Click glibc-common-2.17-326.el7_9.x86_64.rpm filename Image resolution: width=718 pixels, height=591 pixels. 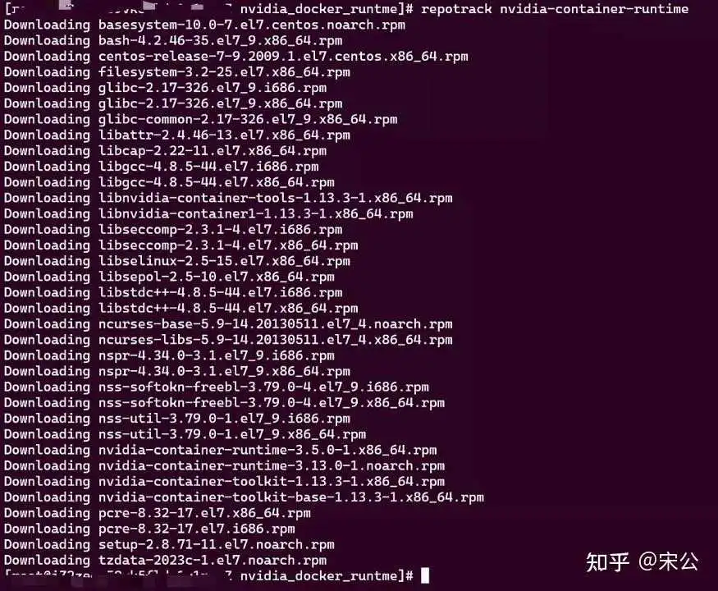coord(248,119)
